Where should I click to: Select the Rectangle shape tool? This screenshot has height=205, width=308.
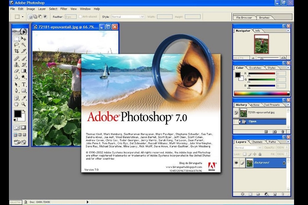tap(24, 90)
